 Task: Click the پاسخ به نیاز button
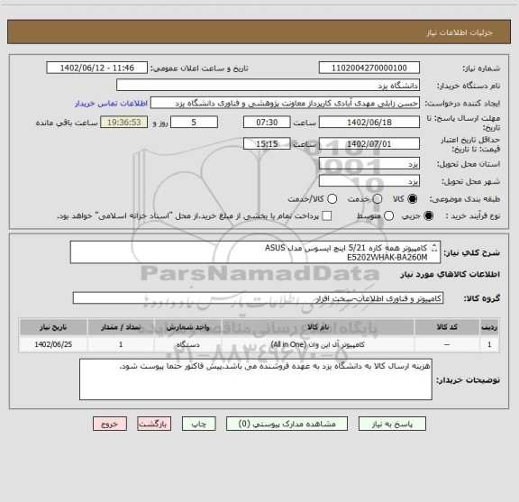tap(392, 424)
